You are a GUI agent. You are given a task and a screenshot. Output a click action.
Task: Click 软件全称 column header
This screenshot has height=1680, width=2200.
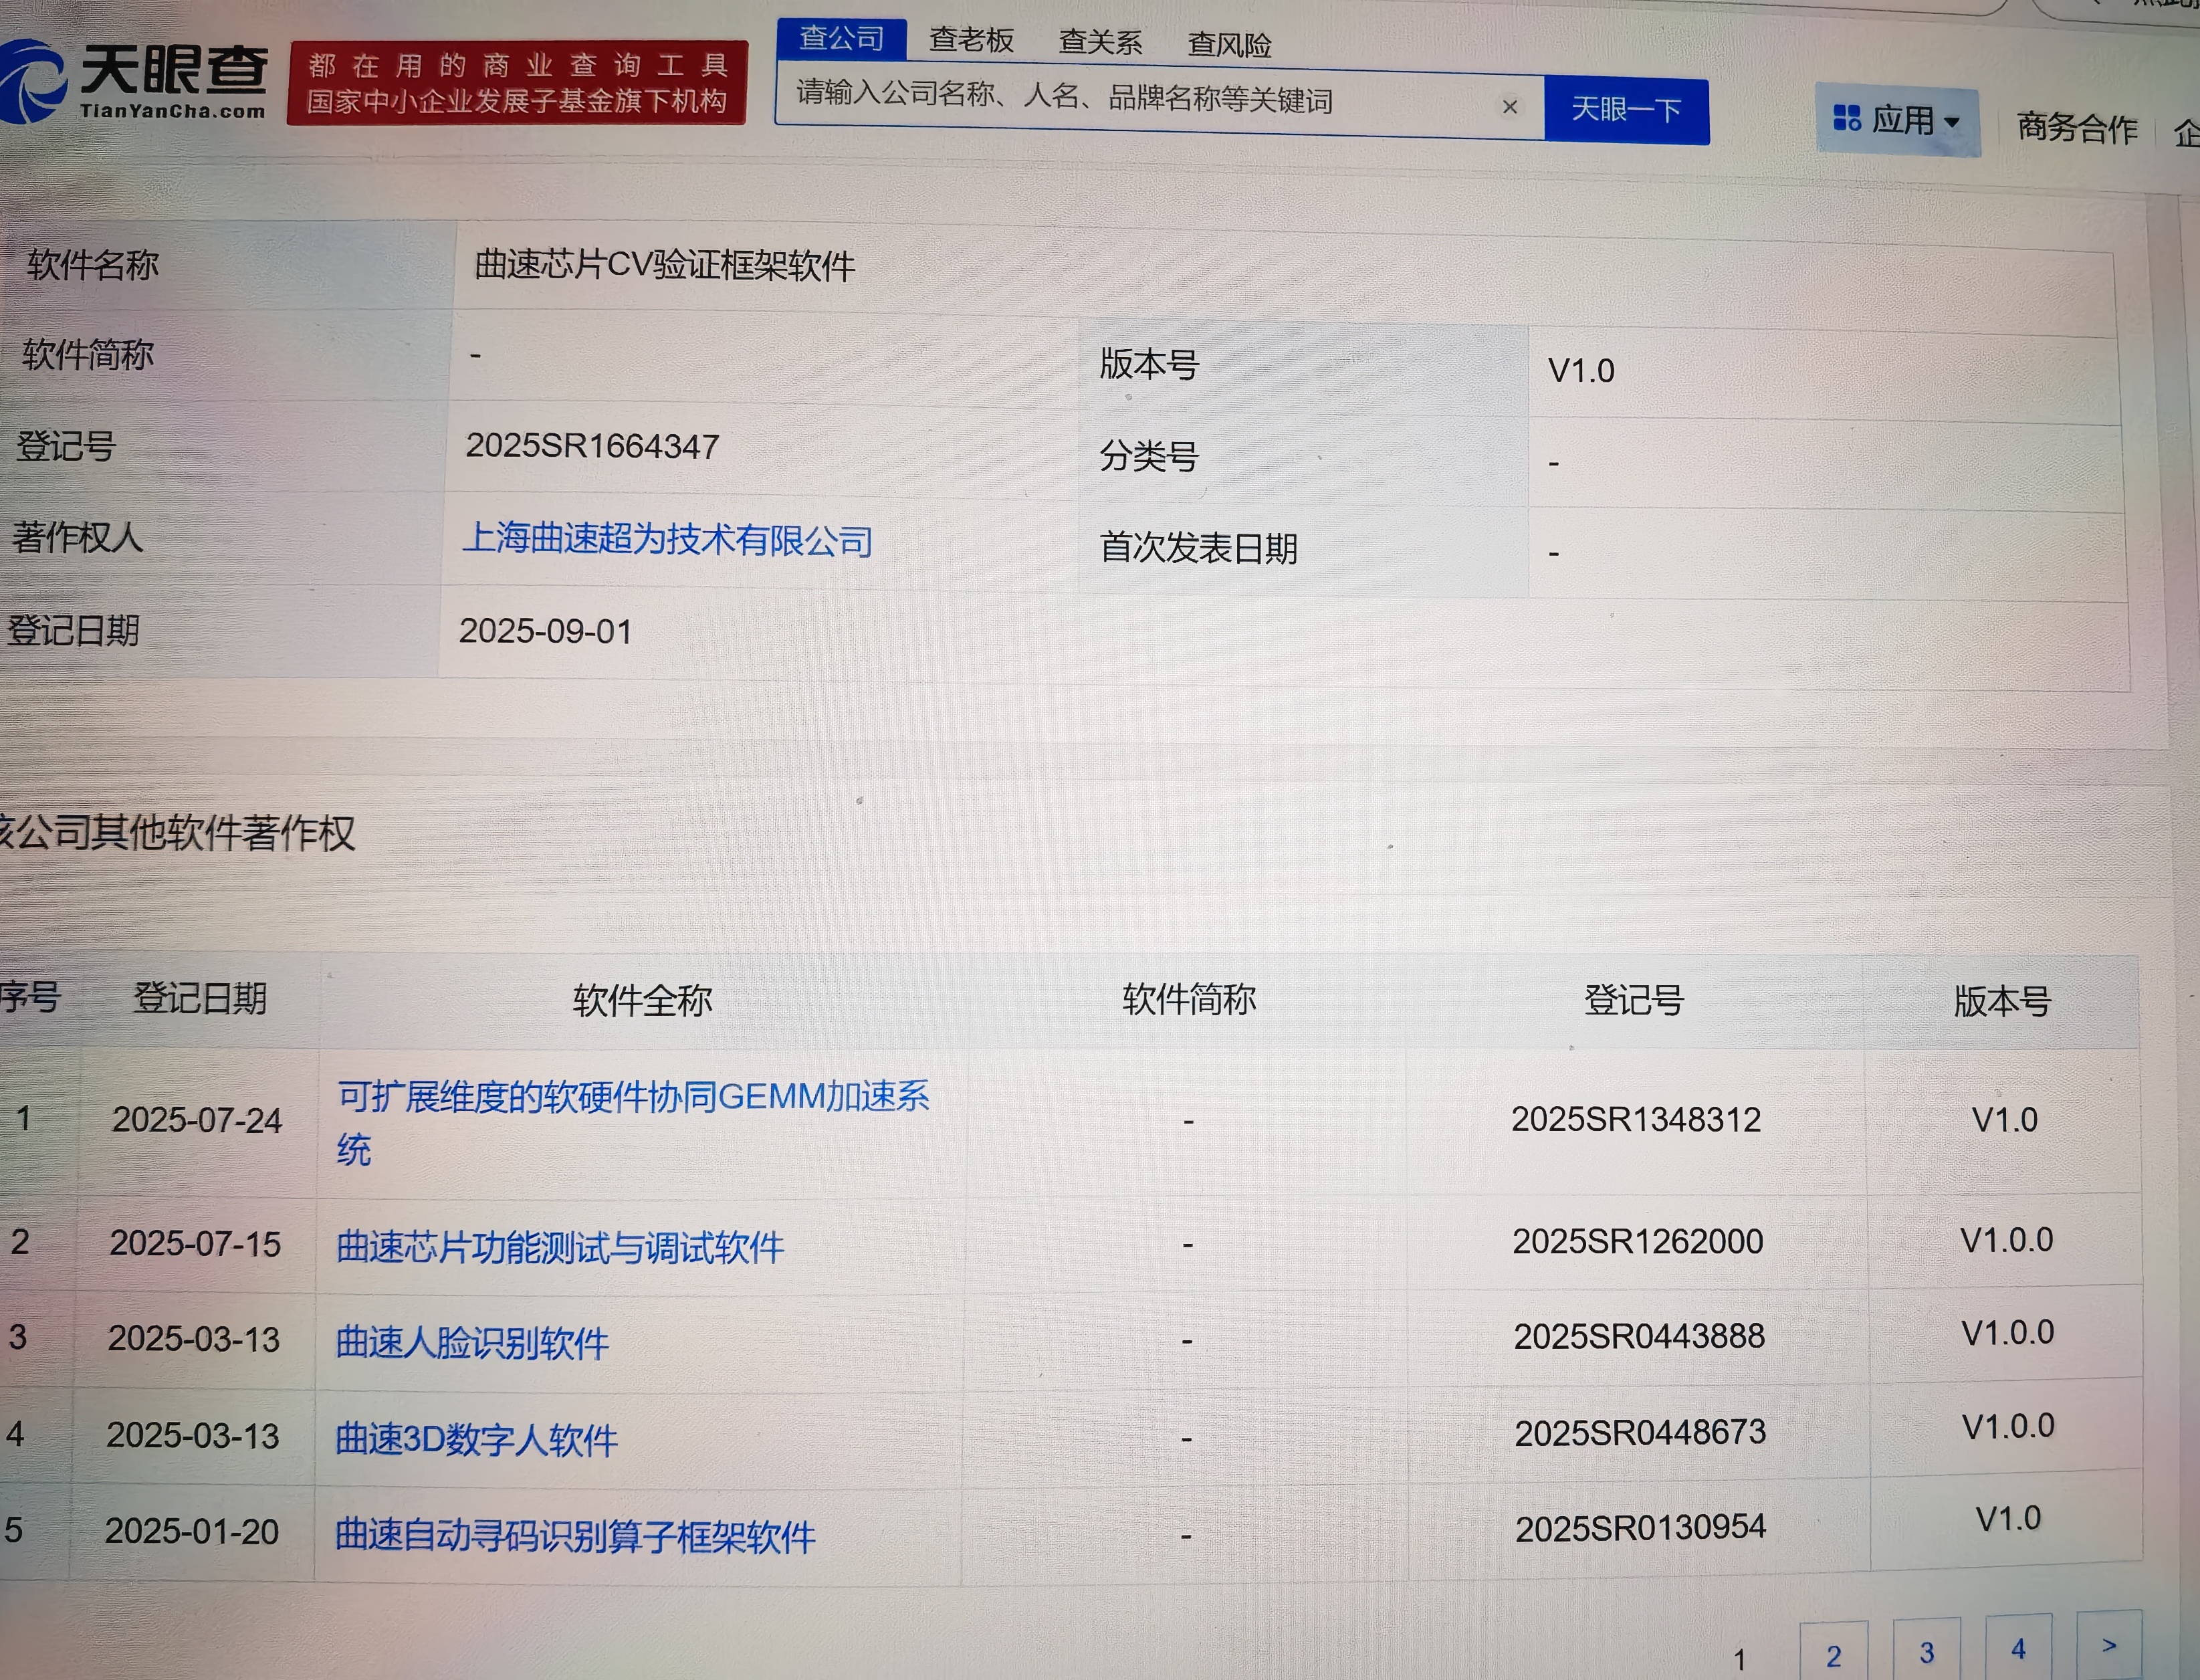[642, 1000]
